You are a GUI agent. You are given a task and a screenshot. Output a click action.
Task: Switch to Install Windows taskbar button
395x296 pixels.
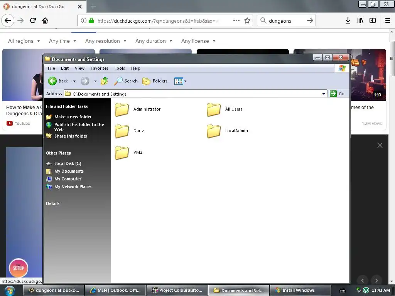(300, 291)
